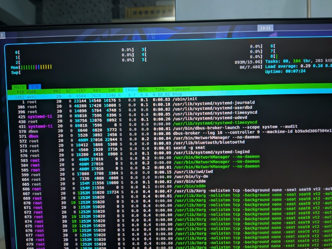Image resolution: width=332 pixels, height=249 pixels.
Task: Click workspace 2 indicator in top bar
Action: click(x=2, y=35)
